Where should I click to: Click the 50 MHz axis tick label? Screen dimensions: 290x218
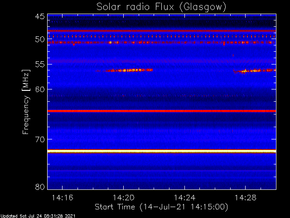40,40
